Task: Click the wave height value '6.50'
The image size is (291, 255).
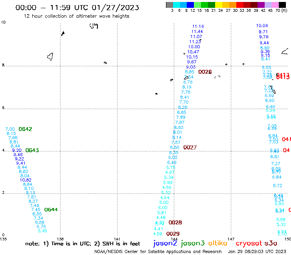Action: click(x=175, y=148)
